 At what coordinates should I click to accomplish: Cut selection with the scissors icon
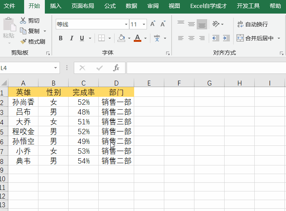pyautogui.click(x=23, y=20)
